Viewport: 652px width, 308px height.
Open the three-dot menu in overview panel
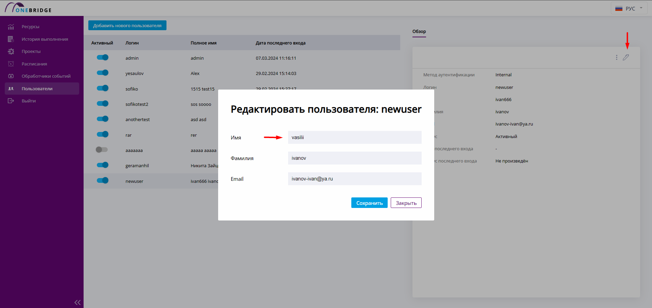point(616,57)
